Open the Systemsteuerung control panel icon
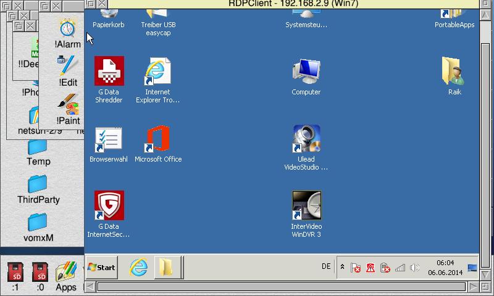Screen dimensions: 494x296 coord(306,20)
